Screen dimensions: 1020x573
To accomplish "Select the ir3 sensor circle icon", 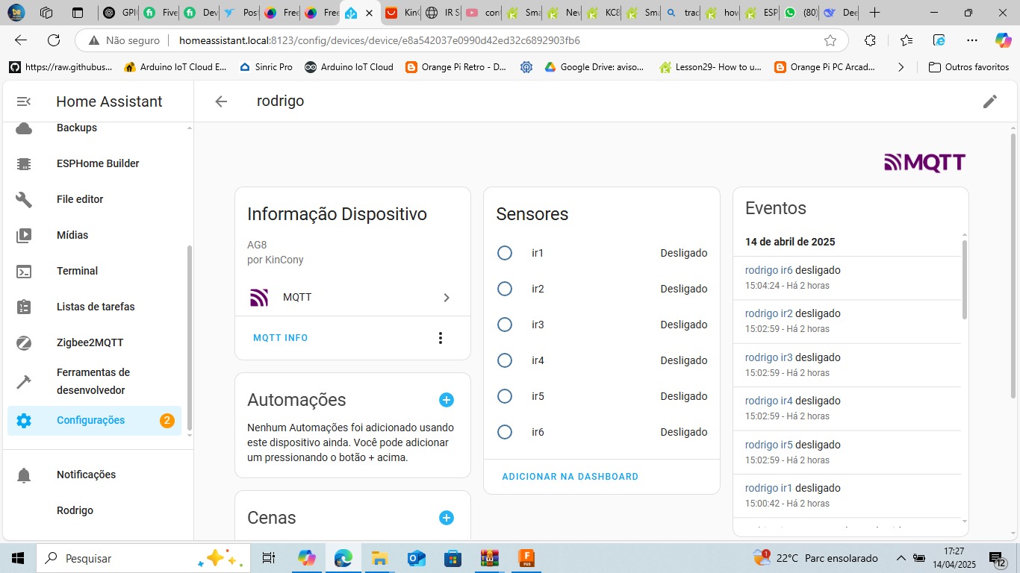I will click(x=505, y=325).
